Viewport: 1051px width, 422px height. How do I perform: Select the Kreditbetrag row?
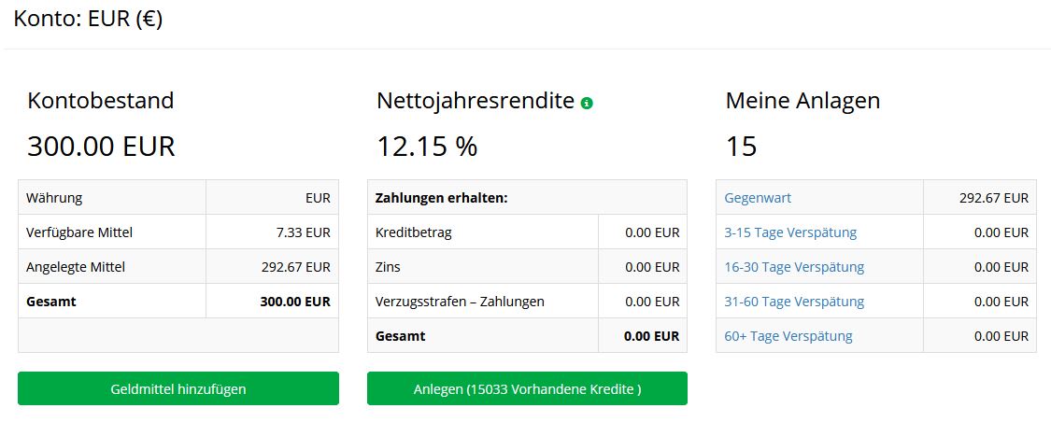[528, 232]
